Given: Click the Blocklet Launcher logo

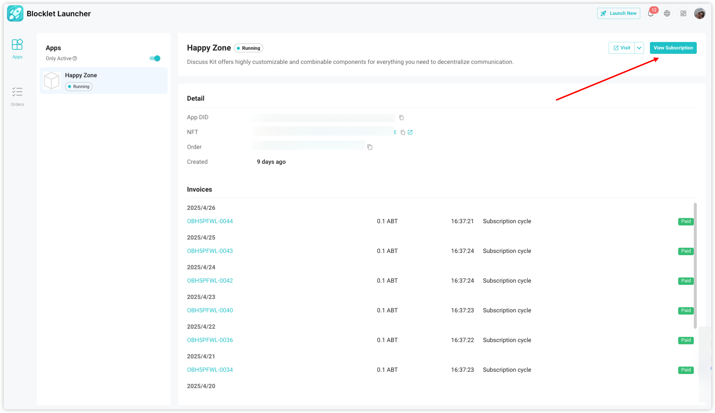Looking at the screenshot, I should click(x=15, y=14).
